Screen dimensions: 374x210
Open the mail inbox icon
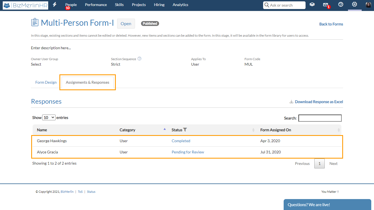326,5
